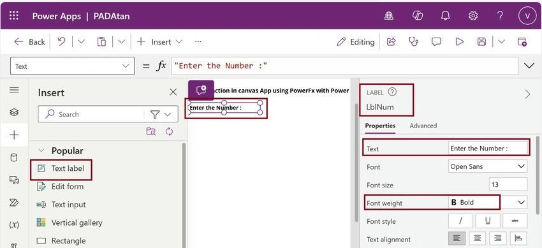
Task: Click the Text property field
Action: click(488, 148)
